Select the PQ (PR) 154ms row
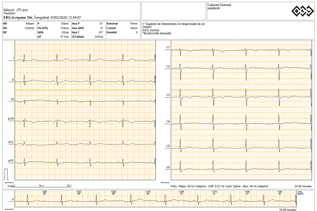Screen dimensions: 317x211 click(x=53, y=28)
